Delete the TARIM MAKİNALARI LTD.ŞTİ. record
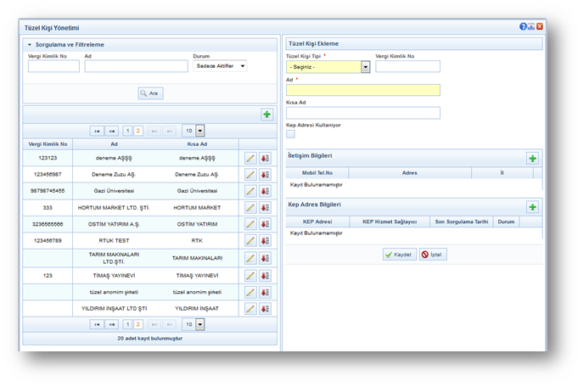This screenshot has height=387, width=583. tap(265, 258)
